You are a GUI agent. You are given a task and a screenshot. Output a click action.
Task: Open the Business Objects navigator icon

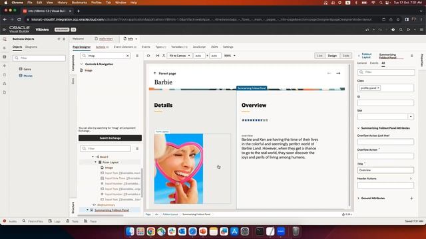pyautogui.click(x=5, y=57)
